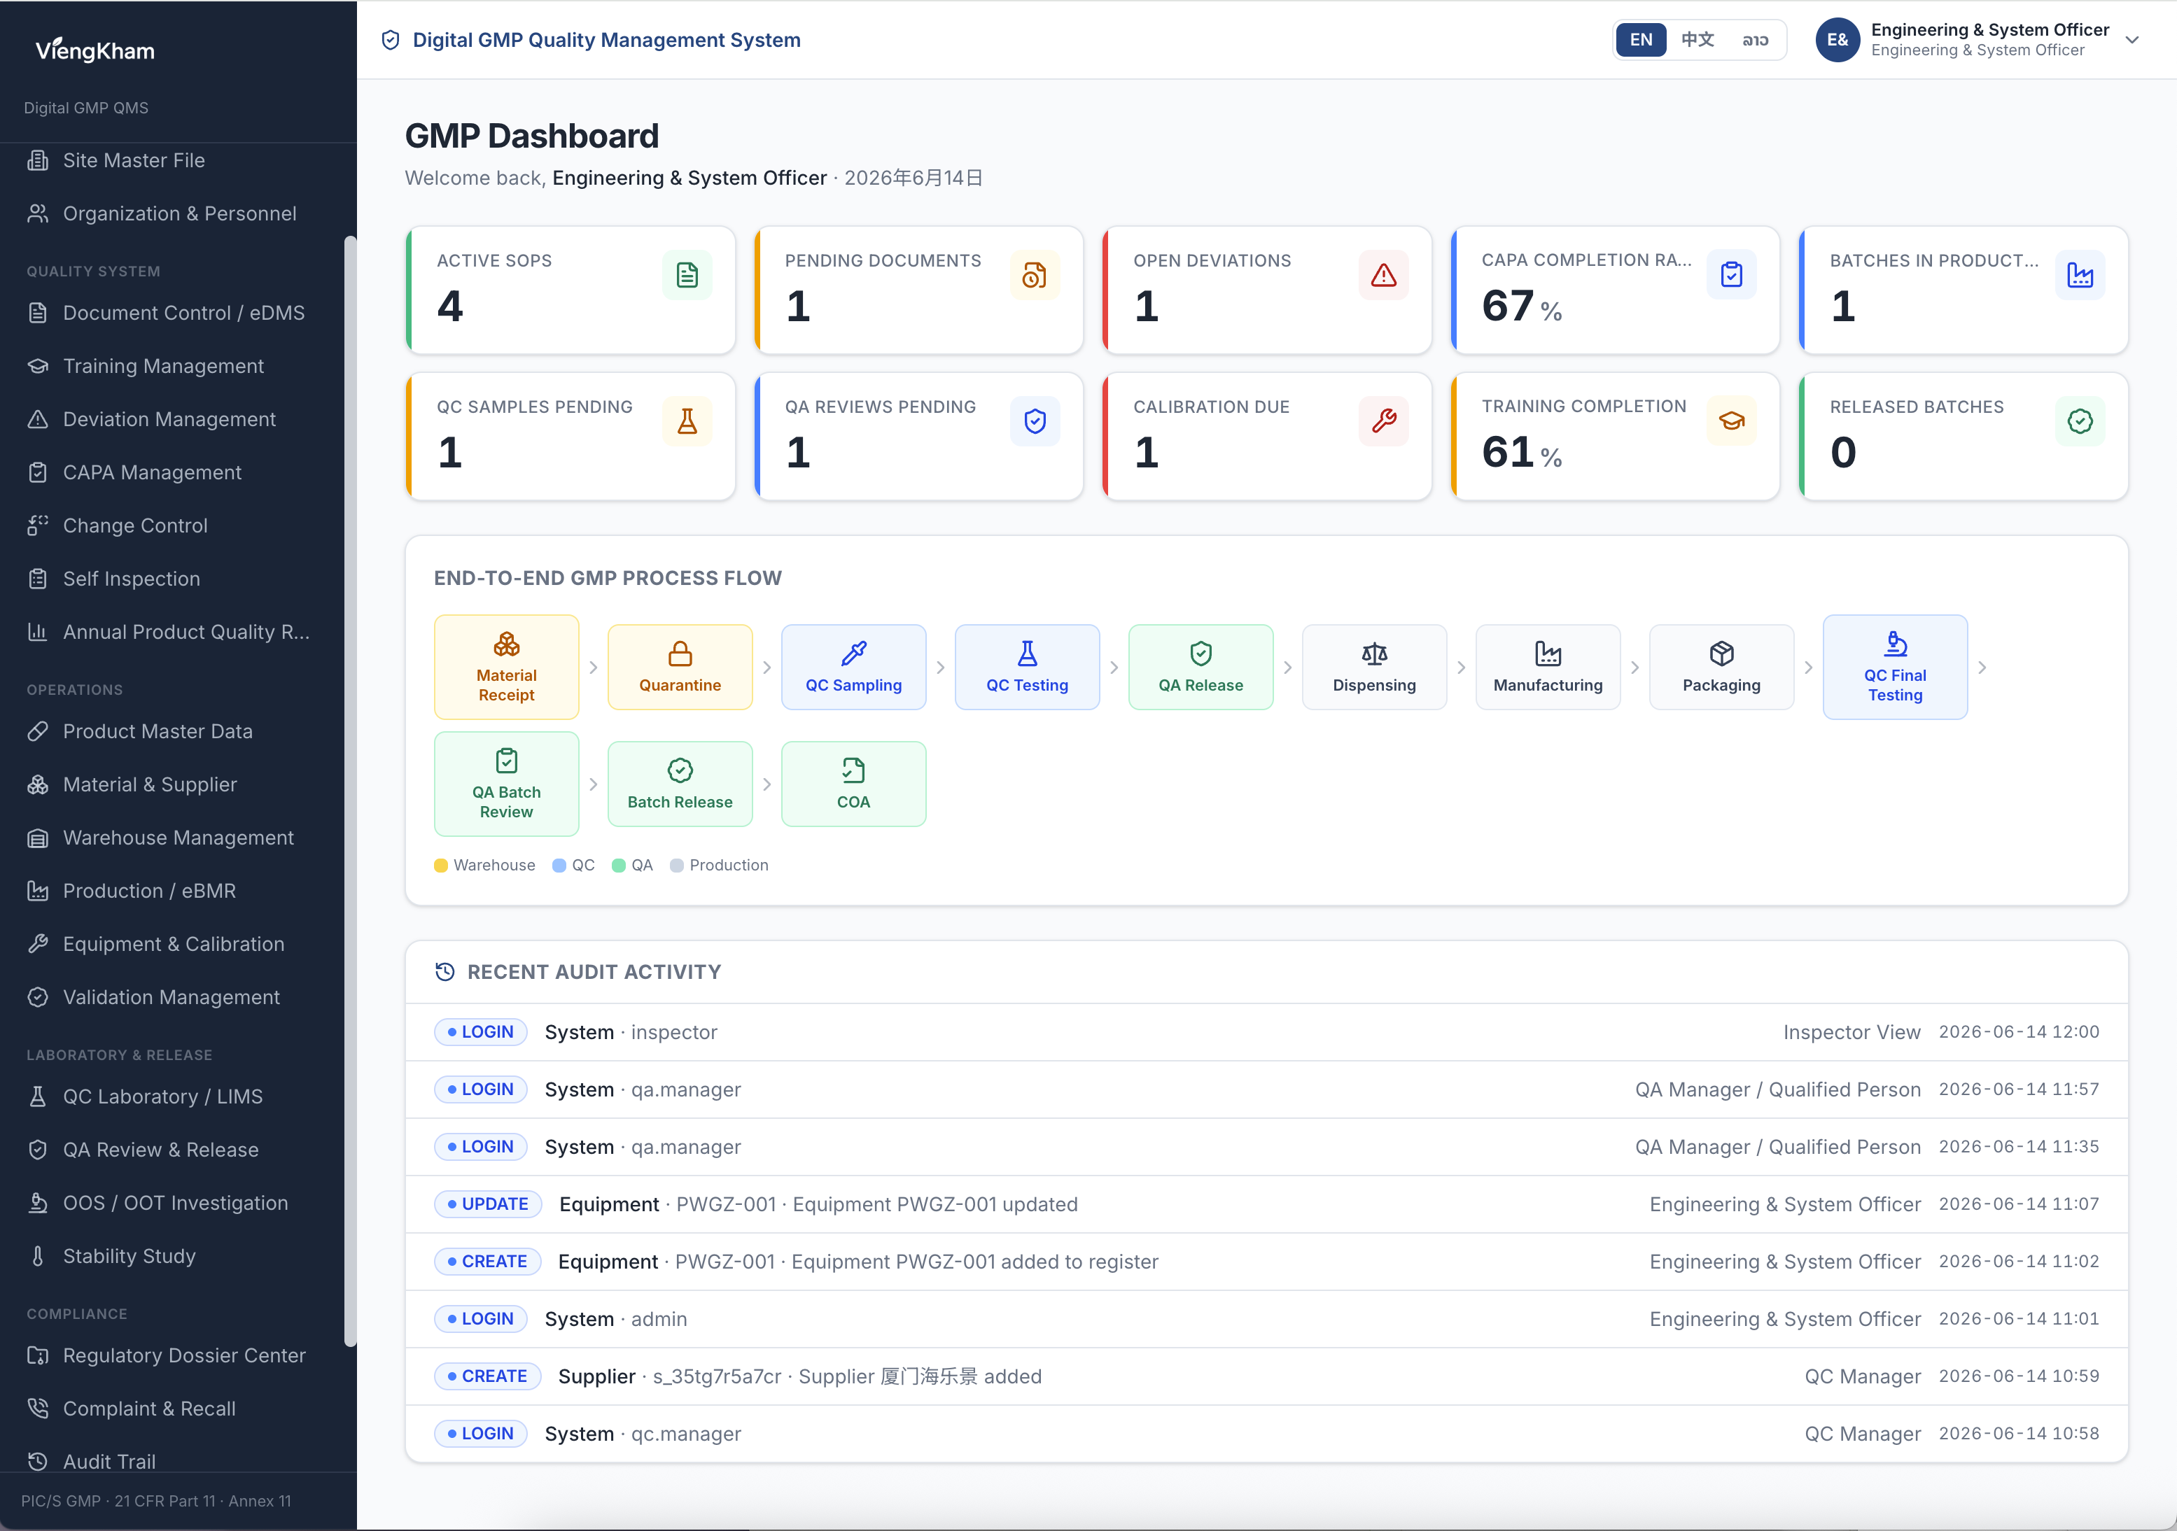Click the shield icon beside the system title
The image size is (2177, 1531).
(391, 40)
